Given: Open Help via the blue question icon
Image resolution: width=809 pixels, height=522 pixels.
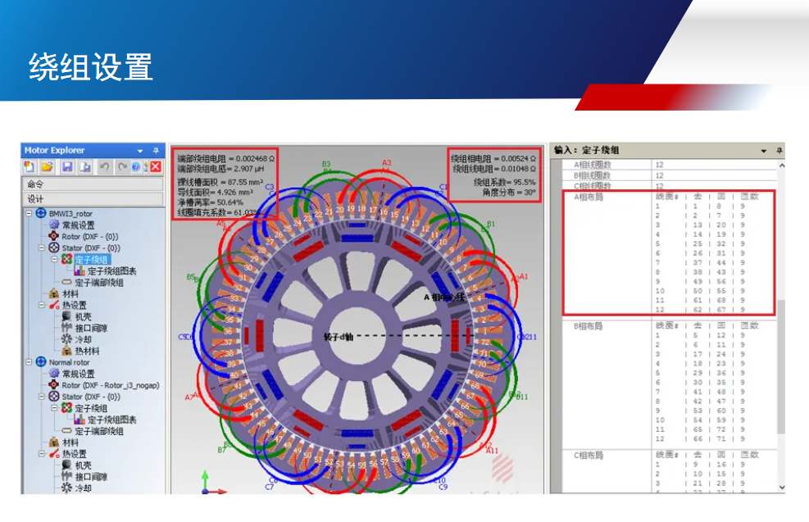Looking at the screenshot, I should point(136,167).
